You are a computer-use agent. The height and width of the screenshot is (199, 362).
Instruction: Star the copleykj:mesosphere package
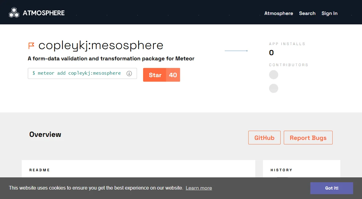click(155, 75)
